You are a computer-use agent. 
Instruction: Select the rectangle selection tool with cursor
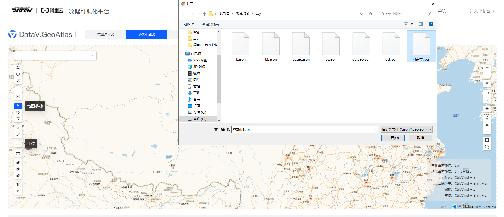point(18,119)
